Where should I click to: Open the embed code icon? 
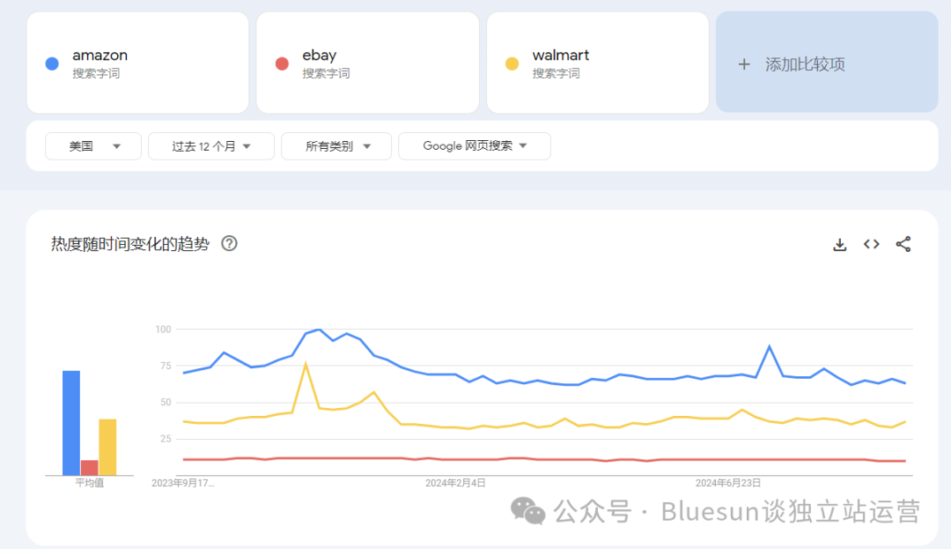click(872, 244)
